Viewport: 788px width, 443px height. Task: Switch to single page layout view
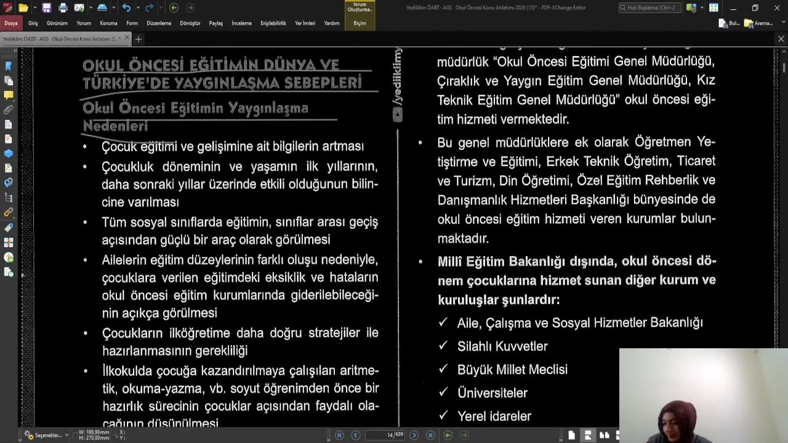572,435
